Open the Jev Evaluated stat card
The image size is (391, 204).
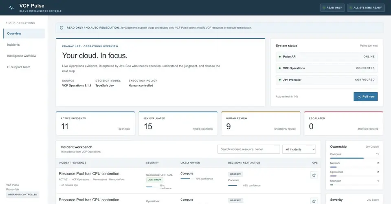click(x=178, y=123)
